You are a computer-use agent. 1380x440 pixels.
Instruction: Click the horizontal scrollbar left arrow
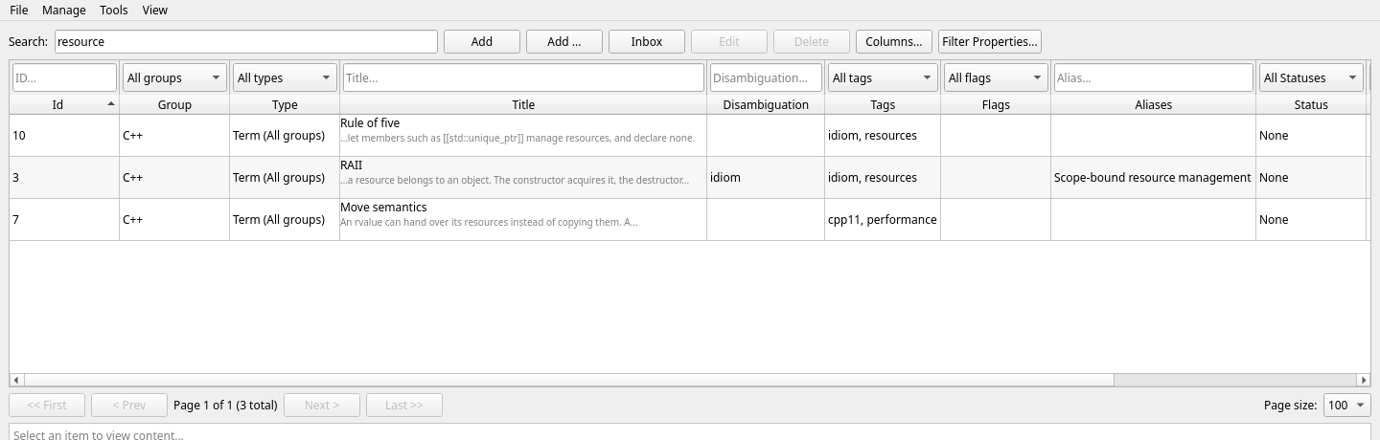coord(15,380)
